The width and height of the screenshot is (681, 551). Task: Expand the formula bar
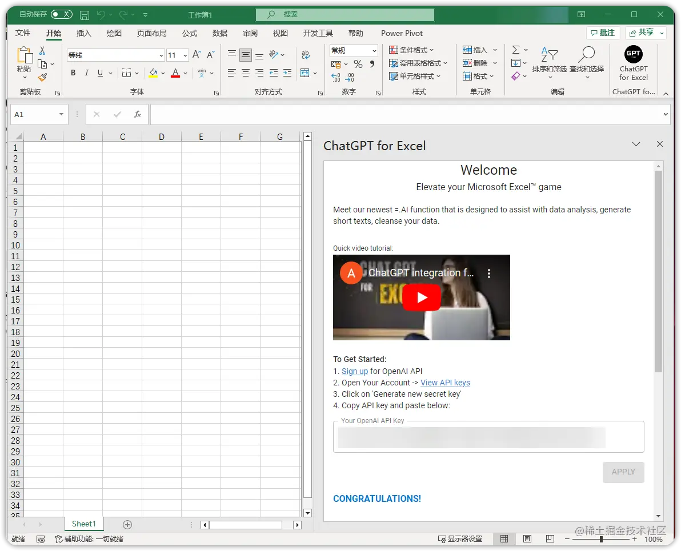coord(666,115)
